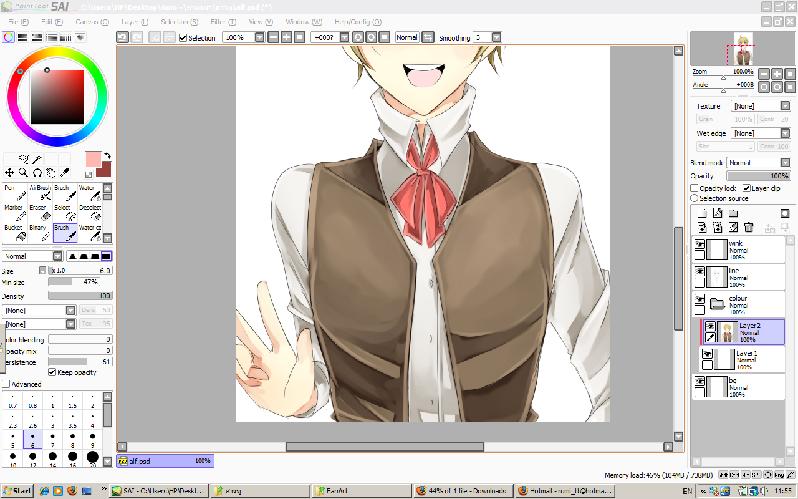
Task: Adjust the brush Density slider
Action: 80,296
